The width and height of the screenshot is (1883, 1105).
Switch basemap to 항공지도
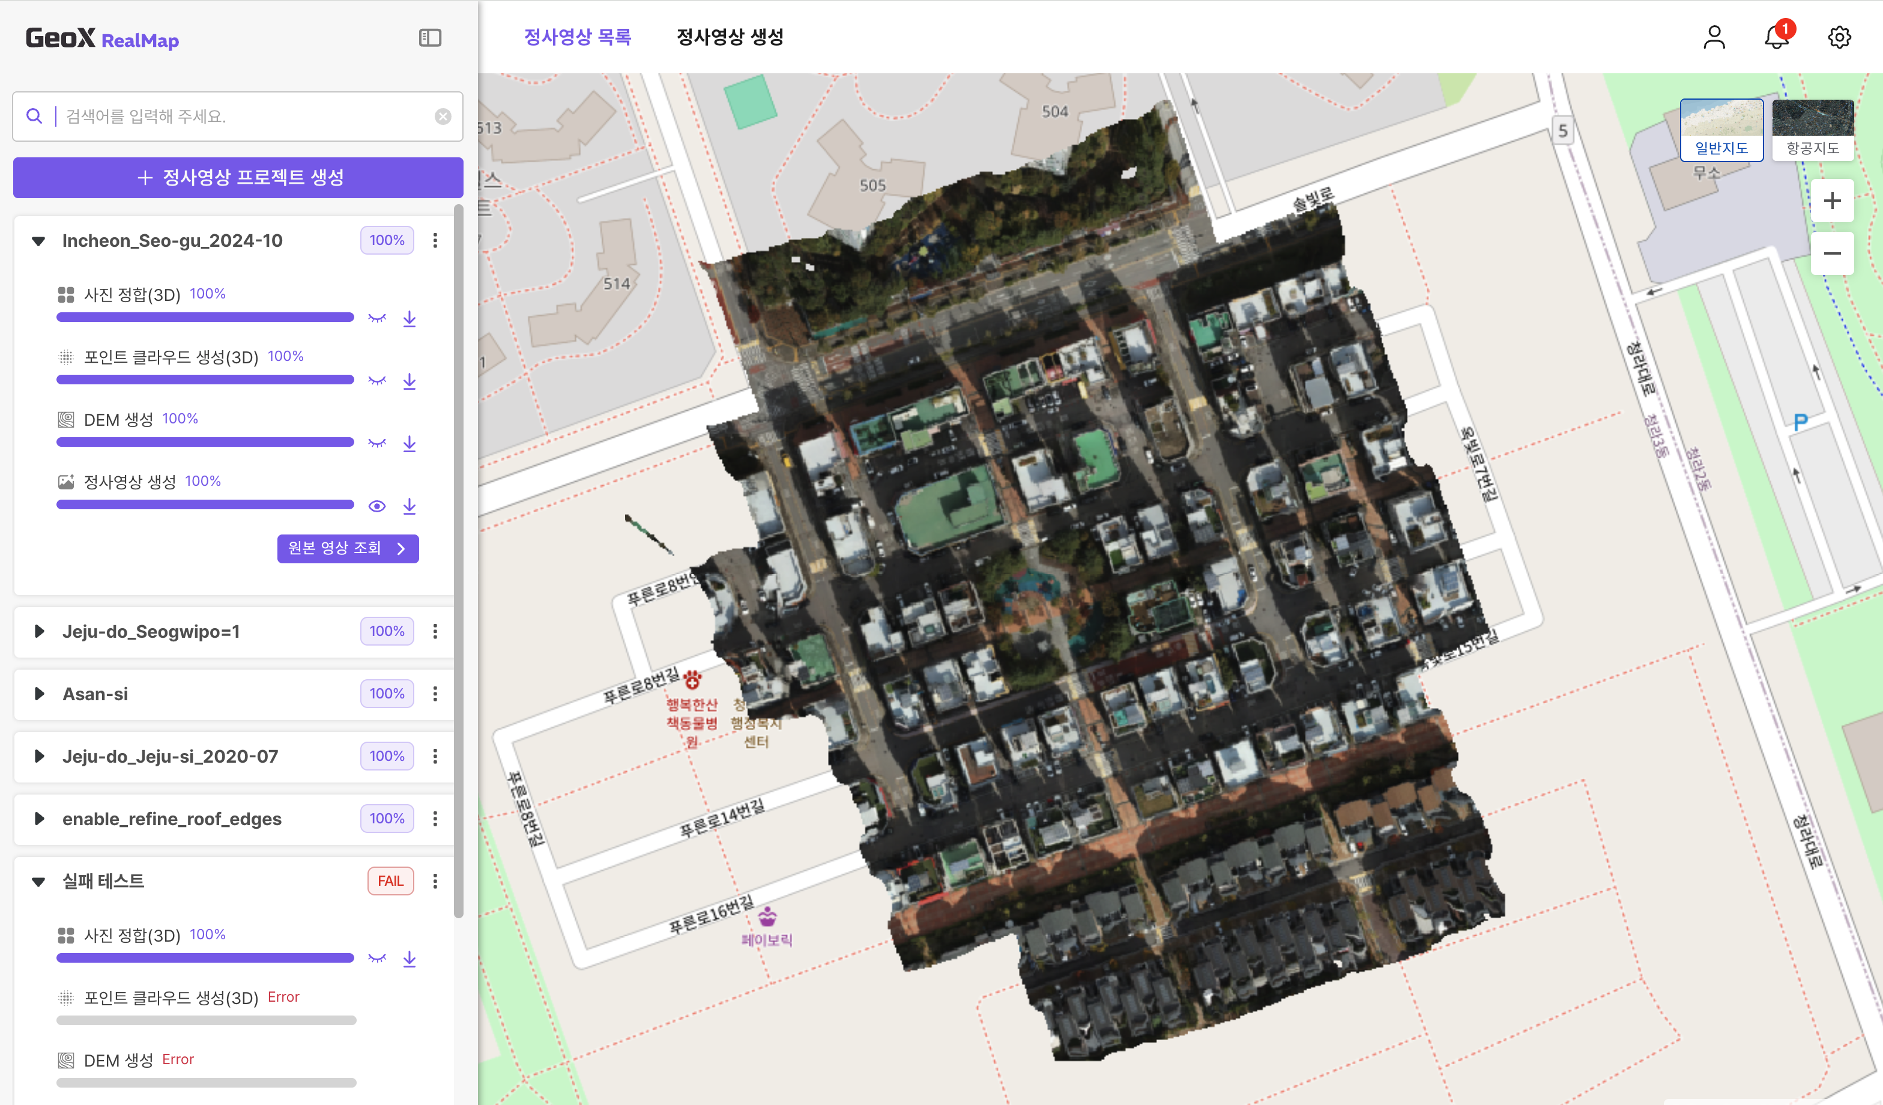(x=1813, y=130)
